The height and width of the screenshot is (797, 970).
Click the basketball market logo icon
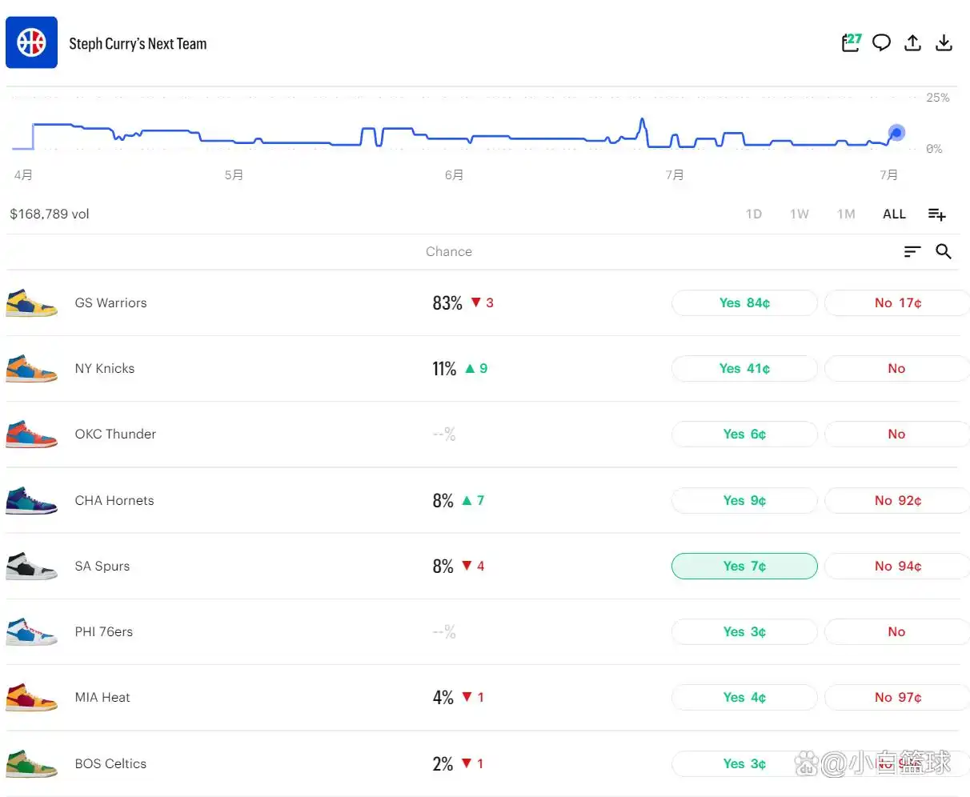pos(31,42)
